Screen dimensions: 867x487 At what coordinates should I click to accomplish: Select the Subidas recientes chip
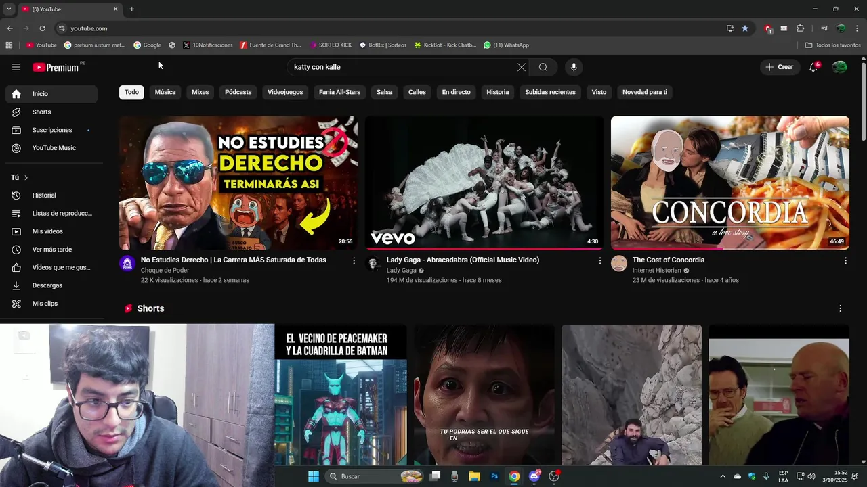551,92
